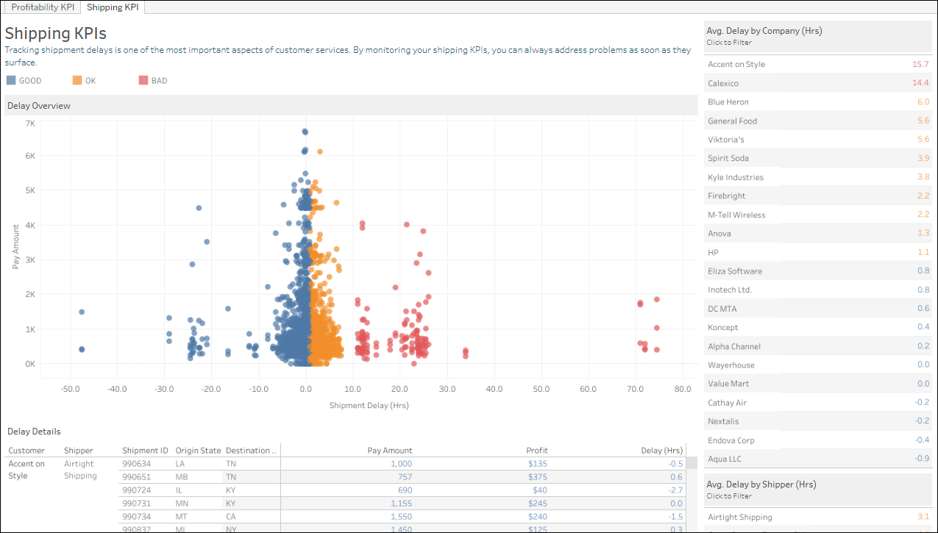Click the Pay Amount column header

390,451
